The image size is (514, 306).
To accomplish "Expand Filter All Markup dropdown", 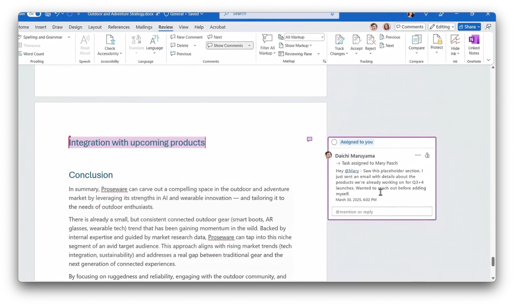I will [268, 45].
